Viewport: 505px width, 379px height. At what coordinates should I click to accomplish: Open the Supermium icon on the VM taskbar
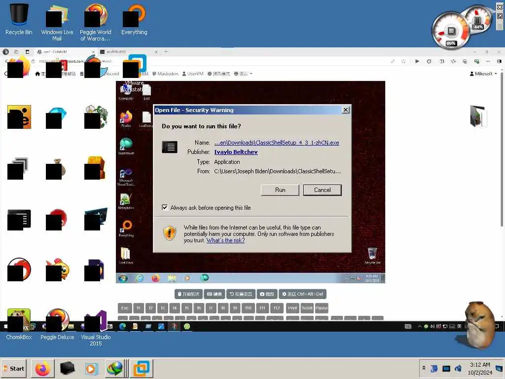[x=205, y=277]
